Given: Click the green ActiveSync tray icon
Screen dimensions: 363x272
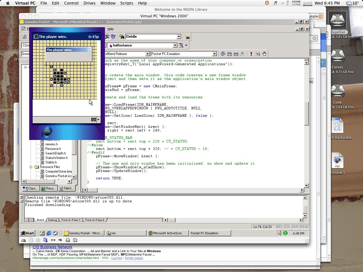Looking at the screenshot, I should coord(286,233).
